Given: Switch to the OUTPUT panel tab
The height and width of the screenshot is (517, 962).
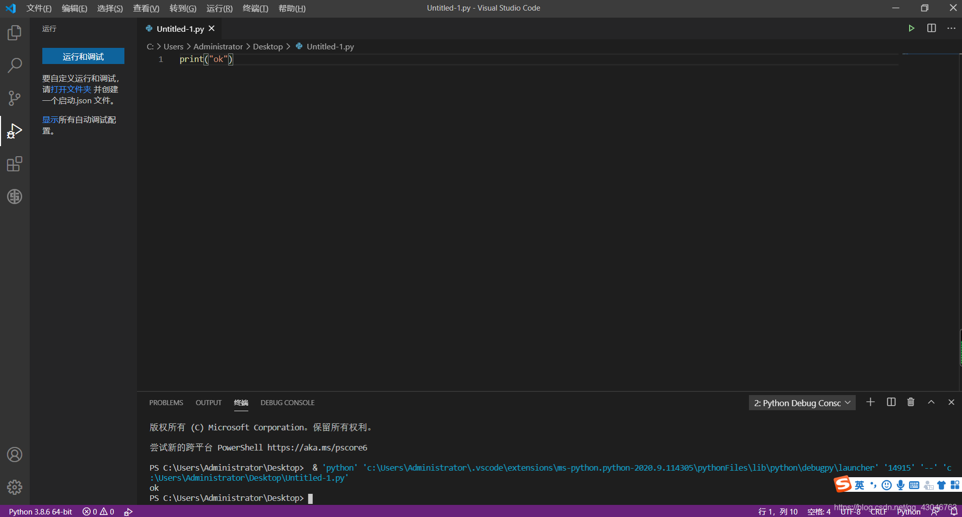Looking at the screenshot, I should point(209,403).
